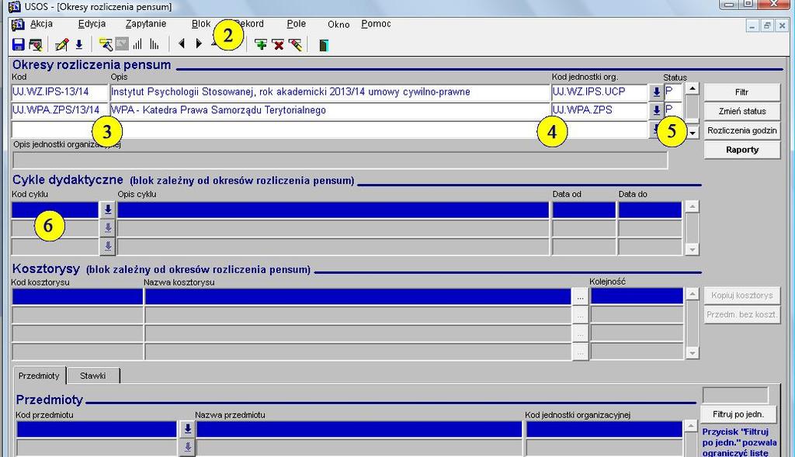The width and height of the screenshot is (795, 457).
Task: Click up arrow of Kosztorysy scrollbar
Action: (x=692, y=294)
